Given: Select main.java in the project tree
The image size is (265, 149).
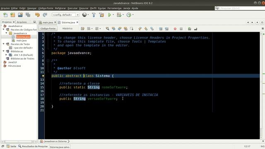Looking at the screenshot, I should pyautogui.click(x=22, y=41).
